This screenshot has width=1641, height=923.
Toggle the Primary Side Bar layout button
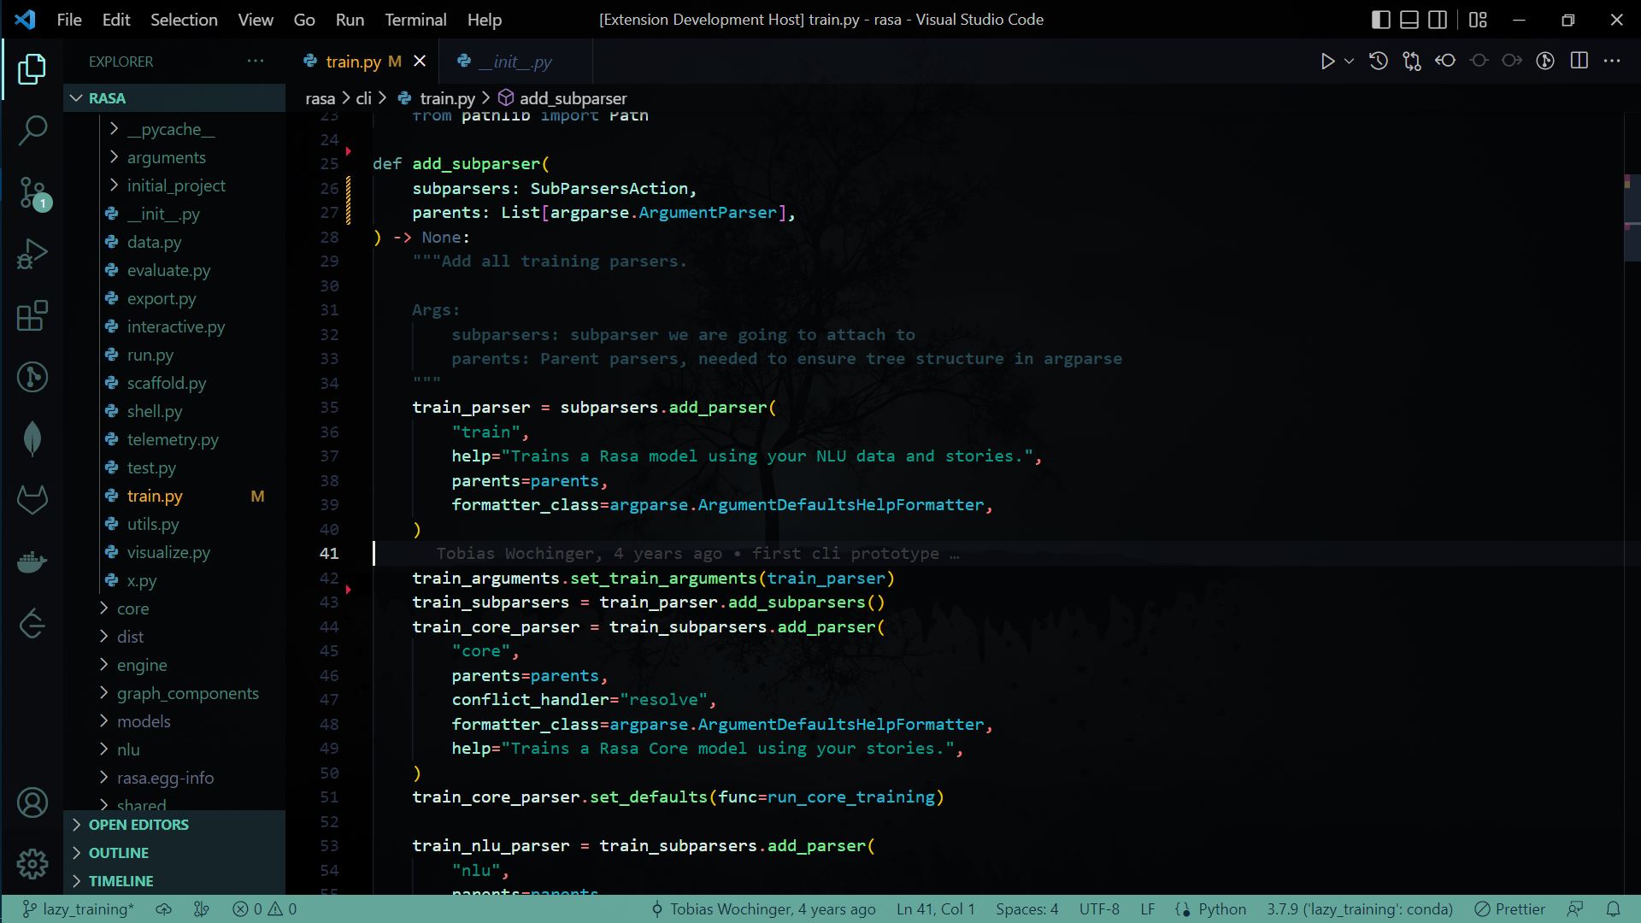click(1380, 20)
